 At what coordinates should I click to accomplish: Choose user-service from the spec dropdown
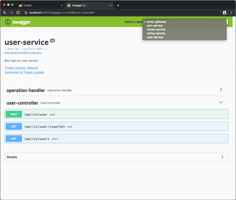(184, 37)
